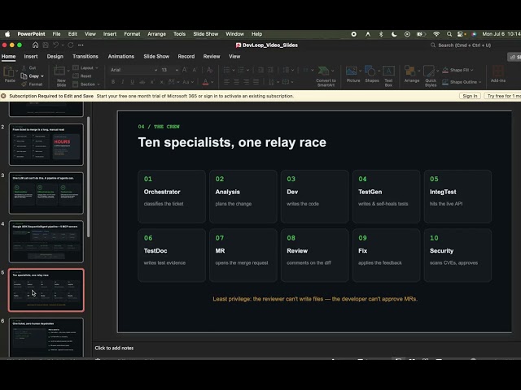Screen dimensions: 521x390
Task: Select slide 4 thumbnail
Action: coord(46,241)
